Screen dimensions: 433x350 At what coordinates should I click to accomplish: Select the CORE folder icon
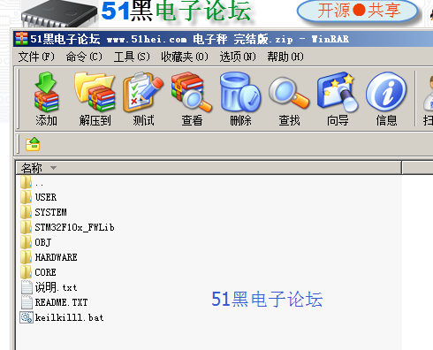pyautogui.click(x=26, y=272)
